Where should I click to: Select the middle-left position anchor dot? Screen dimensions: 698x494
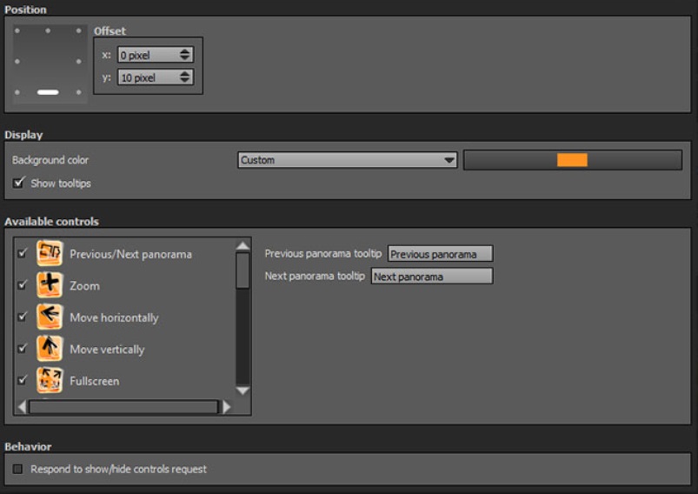(x=17, y=62)
